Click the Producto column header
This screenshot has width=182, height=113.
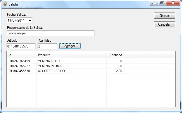pos(71,55)
